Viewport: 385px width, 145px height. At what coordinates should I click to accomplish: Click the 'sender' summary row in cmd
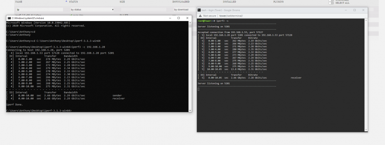tap(64, 96)
